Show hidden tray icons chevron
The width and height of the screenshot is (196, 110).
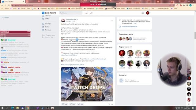174,108
